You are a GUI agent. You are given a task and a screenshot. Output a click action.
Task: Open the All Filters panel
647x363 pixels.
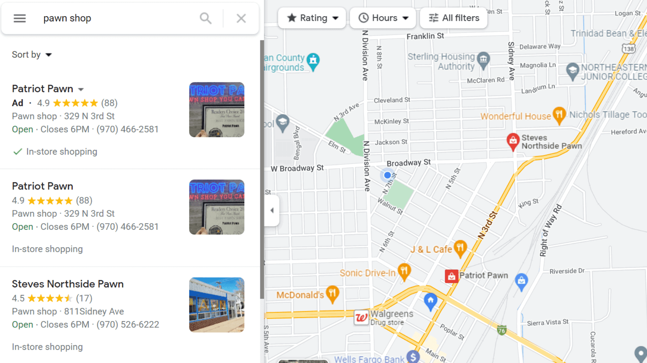453,18
